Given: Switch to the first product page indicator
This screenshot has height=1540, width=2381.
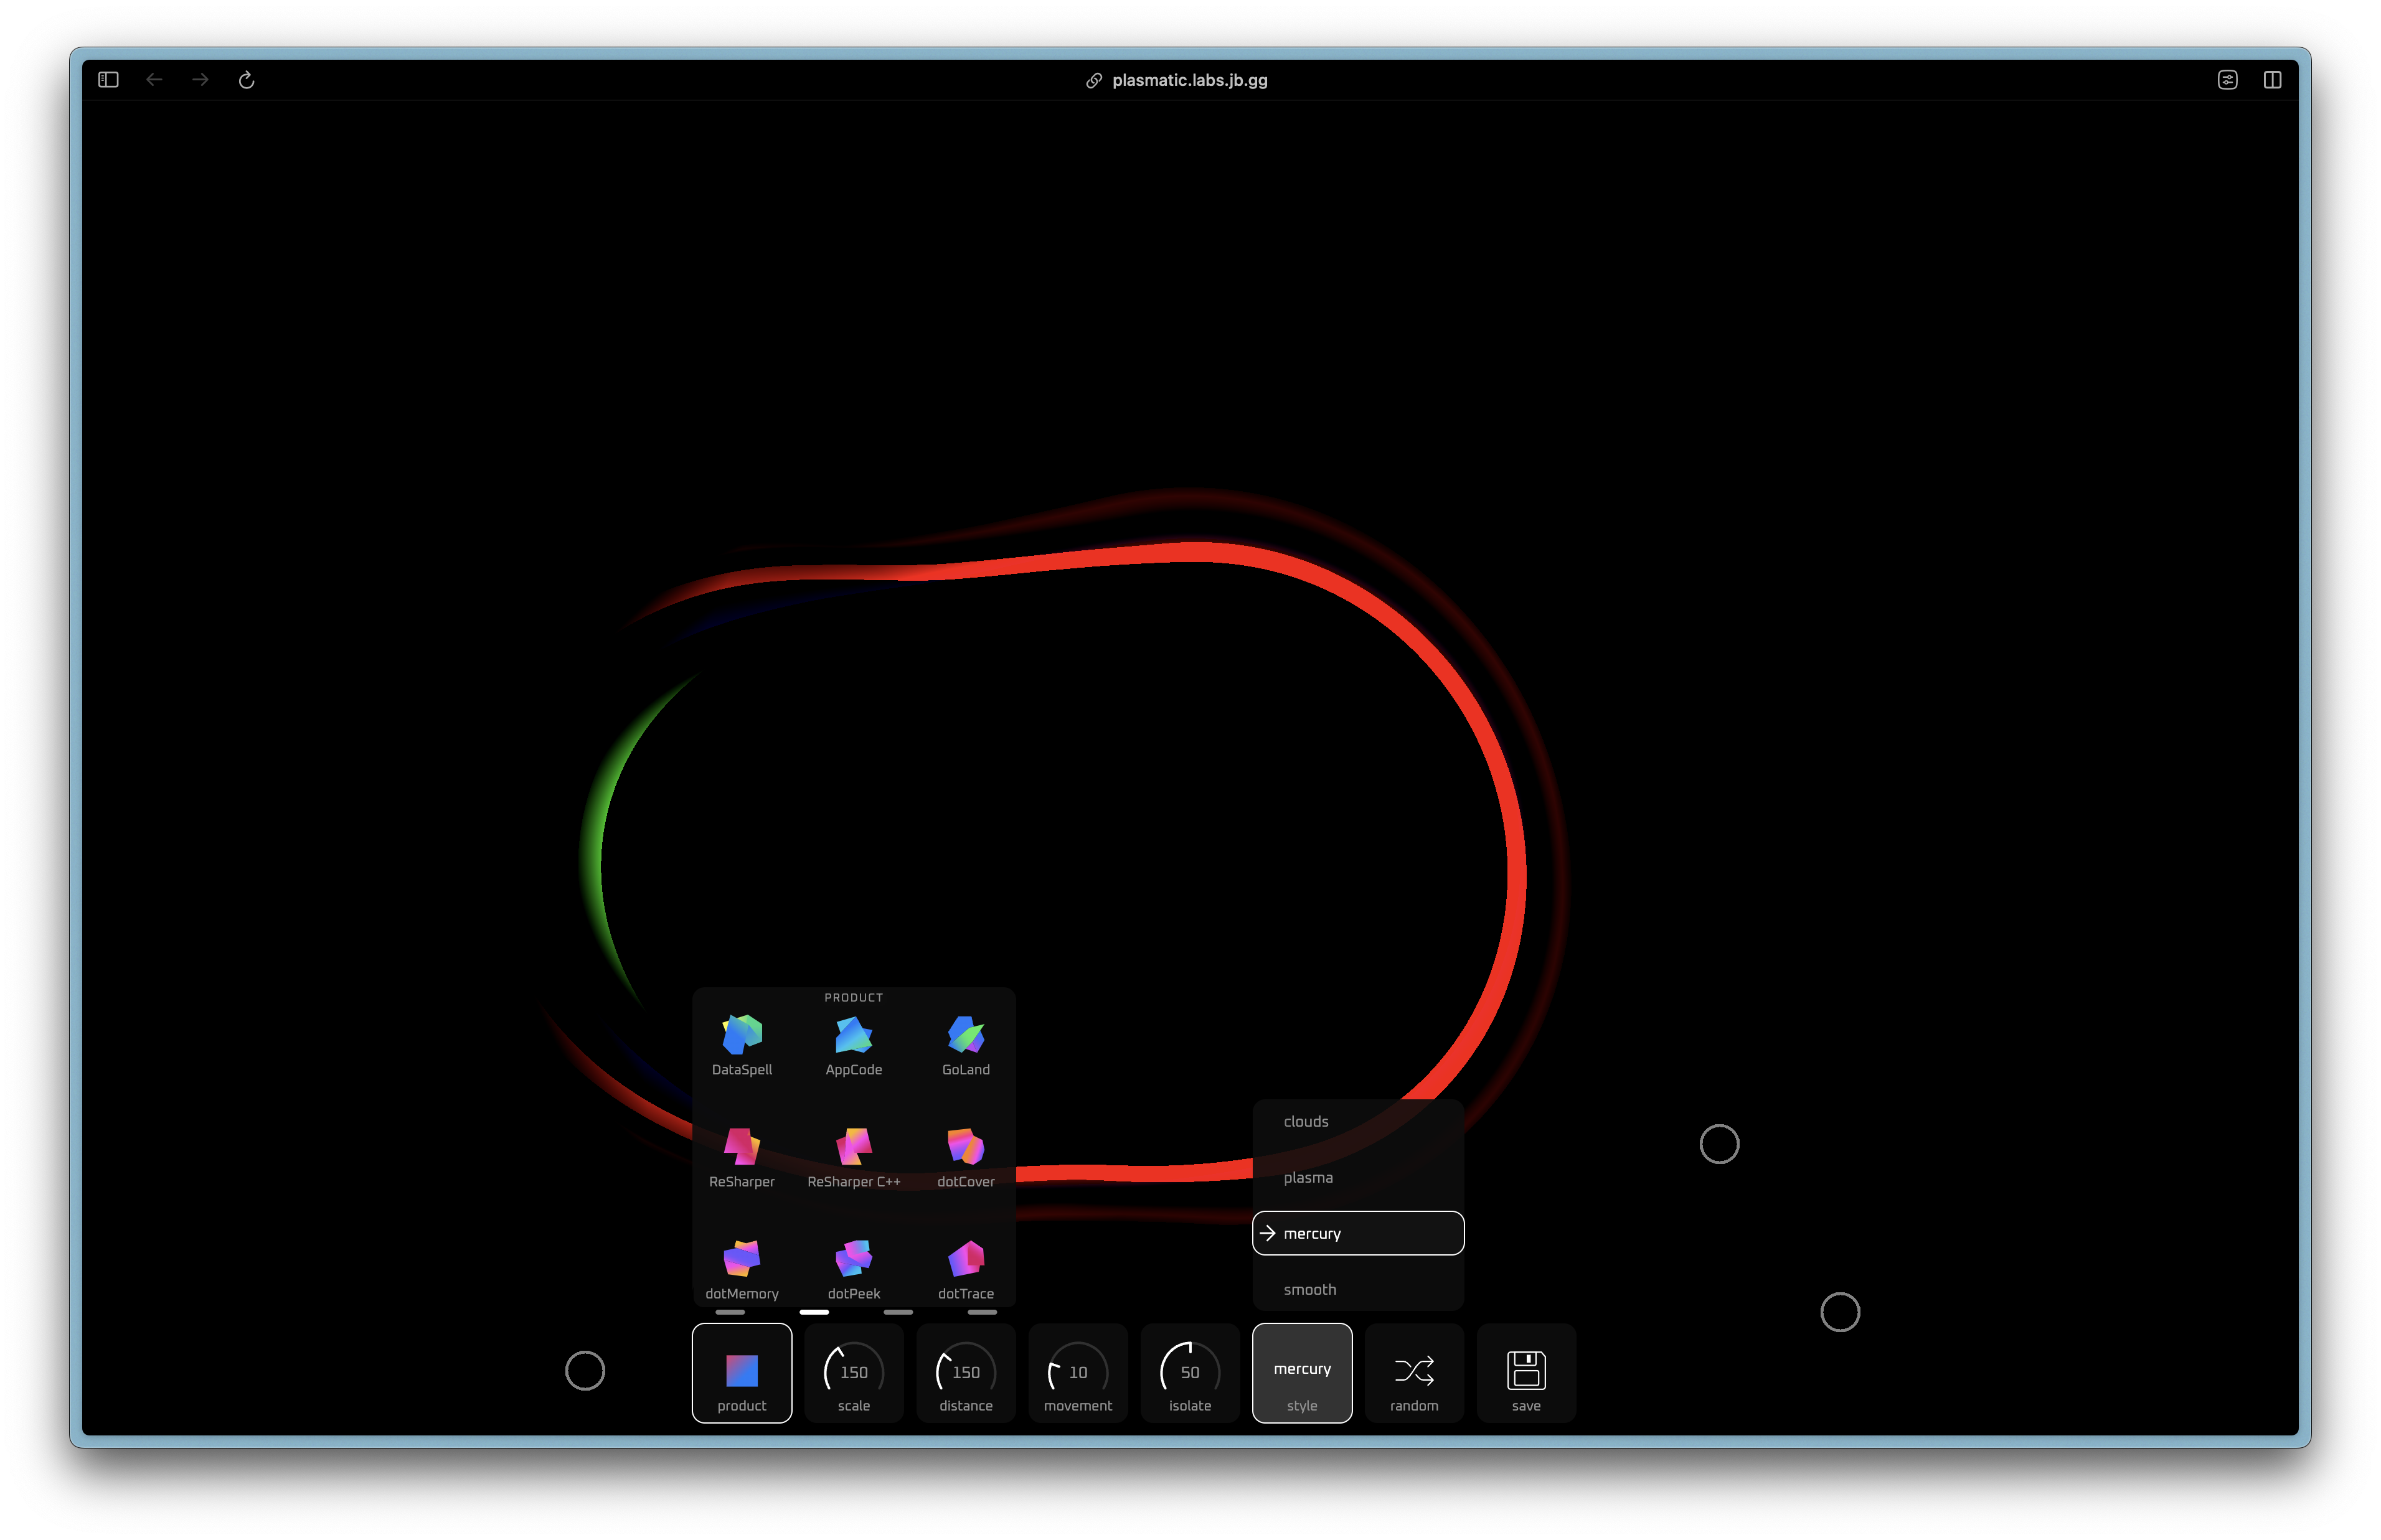Looking at the screenshot, I should (x=730, y=1311).
